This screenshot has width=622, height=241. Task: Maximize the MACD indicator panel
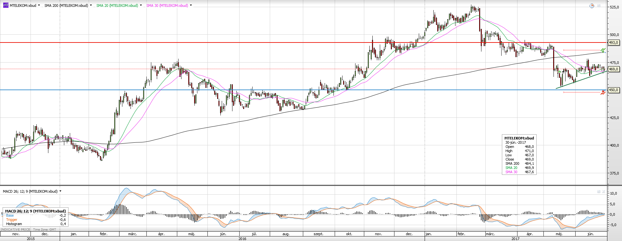click(x=599, y=192)
